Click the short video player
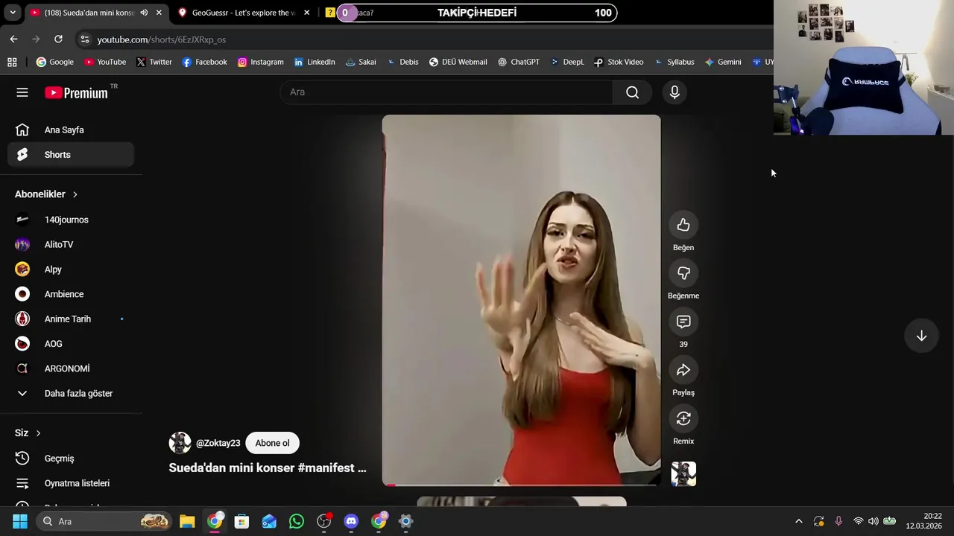 [x=521, y=300]
